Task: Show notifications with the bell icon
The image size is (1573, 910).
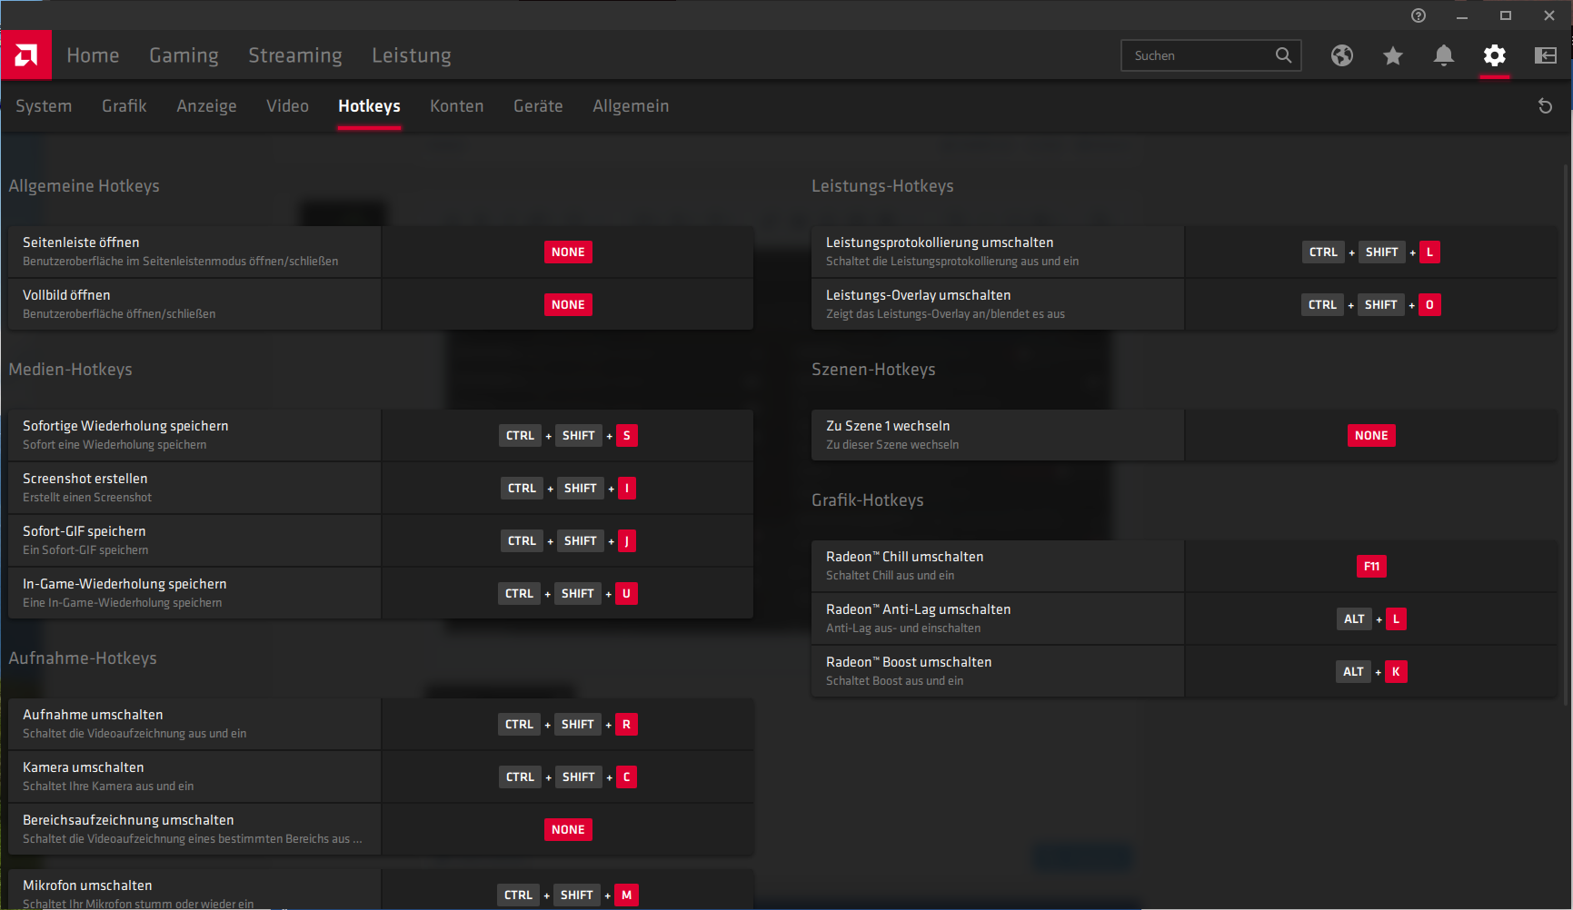Action: point(1444,55)
